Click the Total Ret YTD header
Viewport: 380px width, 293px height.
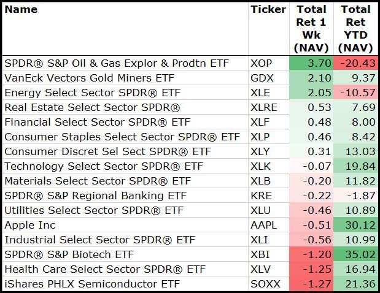[x=355, y=28]
